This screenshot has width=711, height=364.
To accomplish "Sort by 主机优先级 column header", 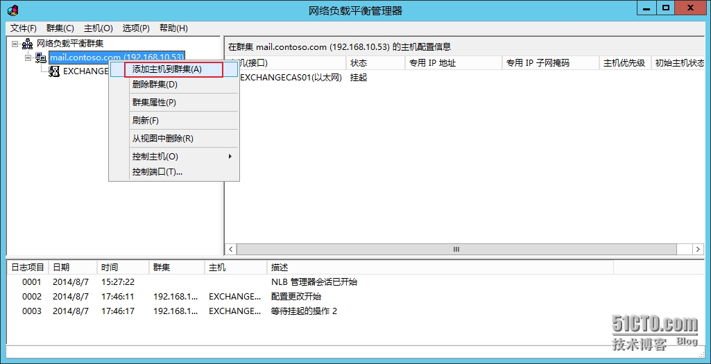I will [625, 63].
